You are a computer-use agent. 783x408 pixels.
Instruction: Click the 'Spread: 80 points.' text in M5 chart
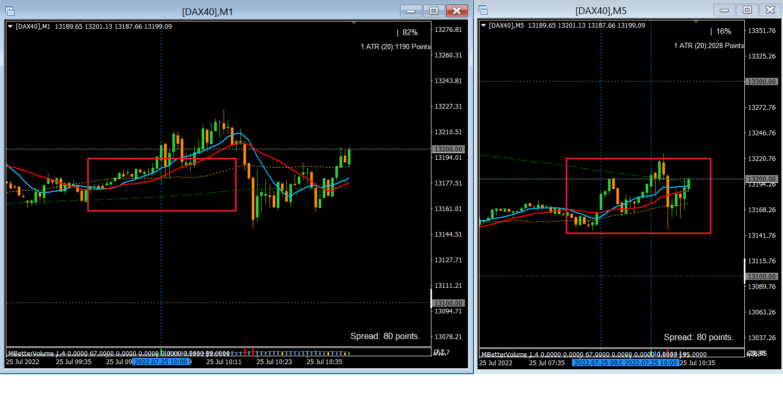[x=698, y=337]
